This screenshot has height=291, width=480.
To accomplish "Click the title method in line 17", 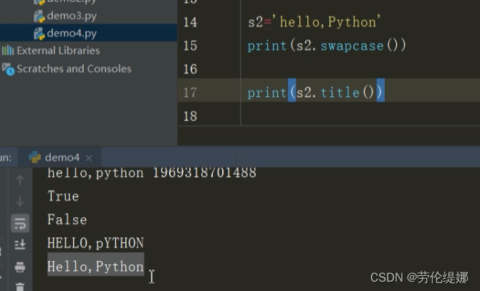I will [x=340, y=92].
